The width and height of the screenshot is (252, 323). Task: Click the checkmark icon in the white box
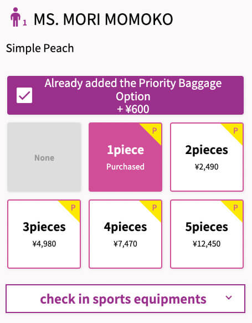pos(24,95)
